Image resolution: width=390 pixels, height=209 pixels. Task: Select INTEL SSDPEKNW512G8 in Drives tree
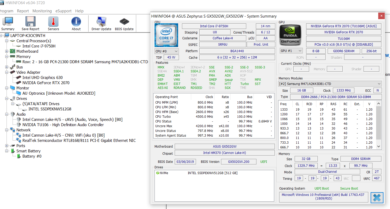[50, 109]
